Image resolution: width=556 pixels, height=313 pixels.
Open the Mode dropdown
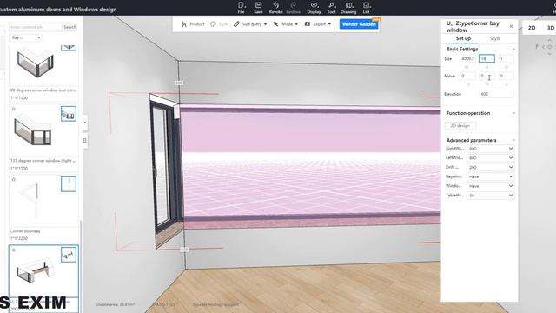[286, 24]
